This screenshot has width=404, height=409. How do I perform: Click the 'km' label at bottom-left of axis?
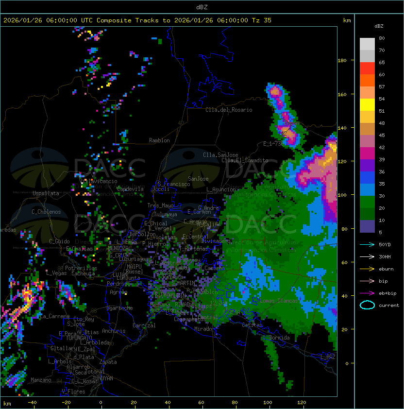tap(7, 404)
